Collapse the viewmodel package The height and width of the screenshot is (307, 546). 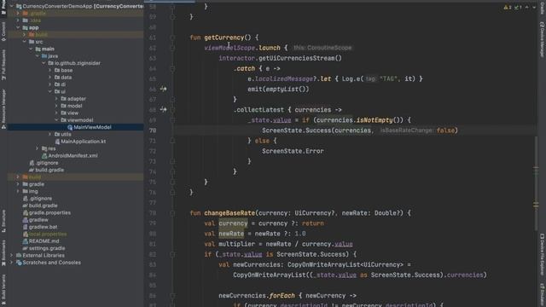(56, 120)
